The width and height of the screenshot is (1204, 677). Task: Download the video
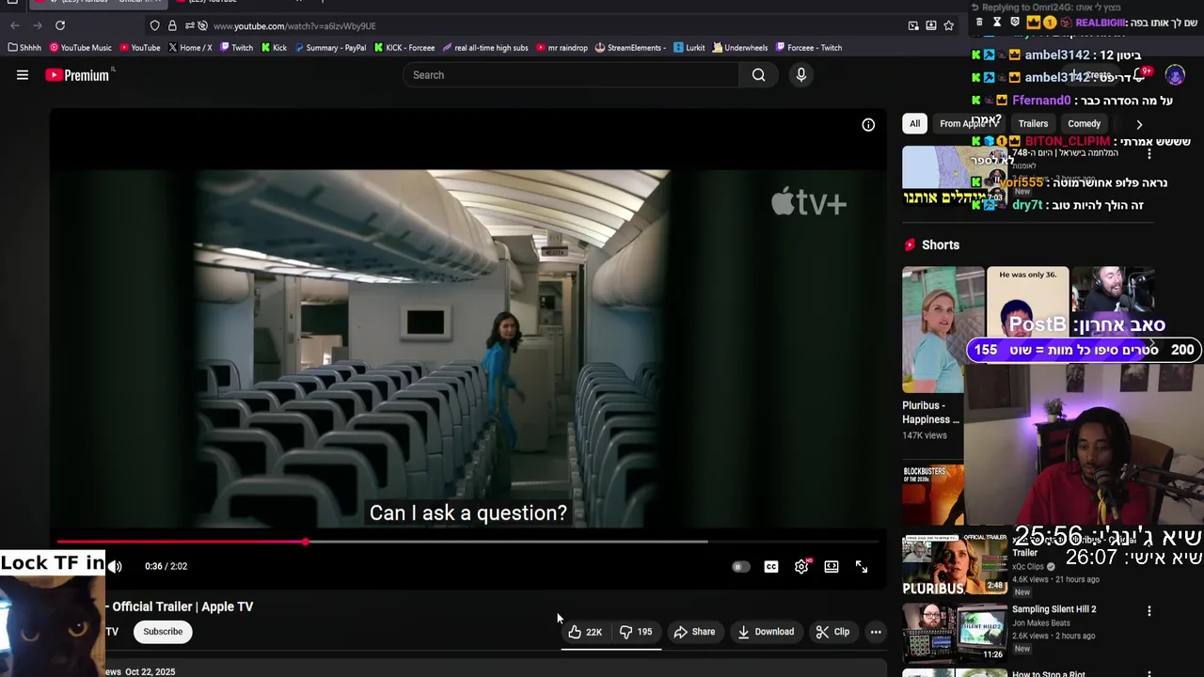point(765,632)
